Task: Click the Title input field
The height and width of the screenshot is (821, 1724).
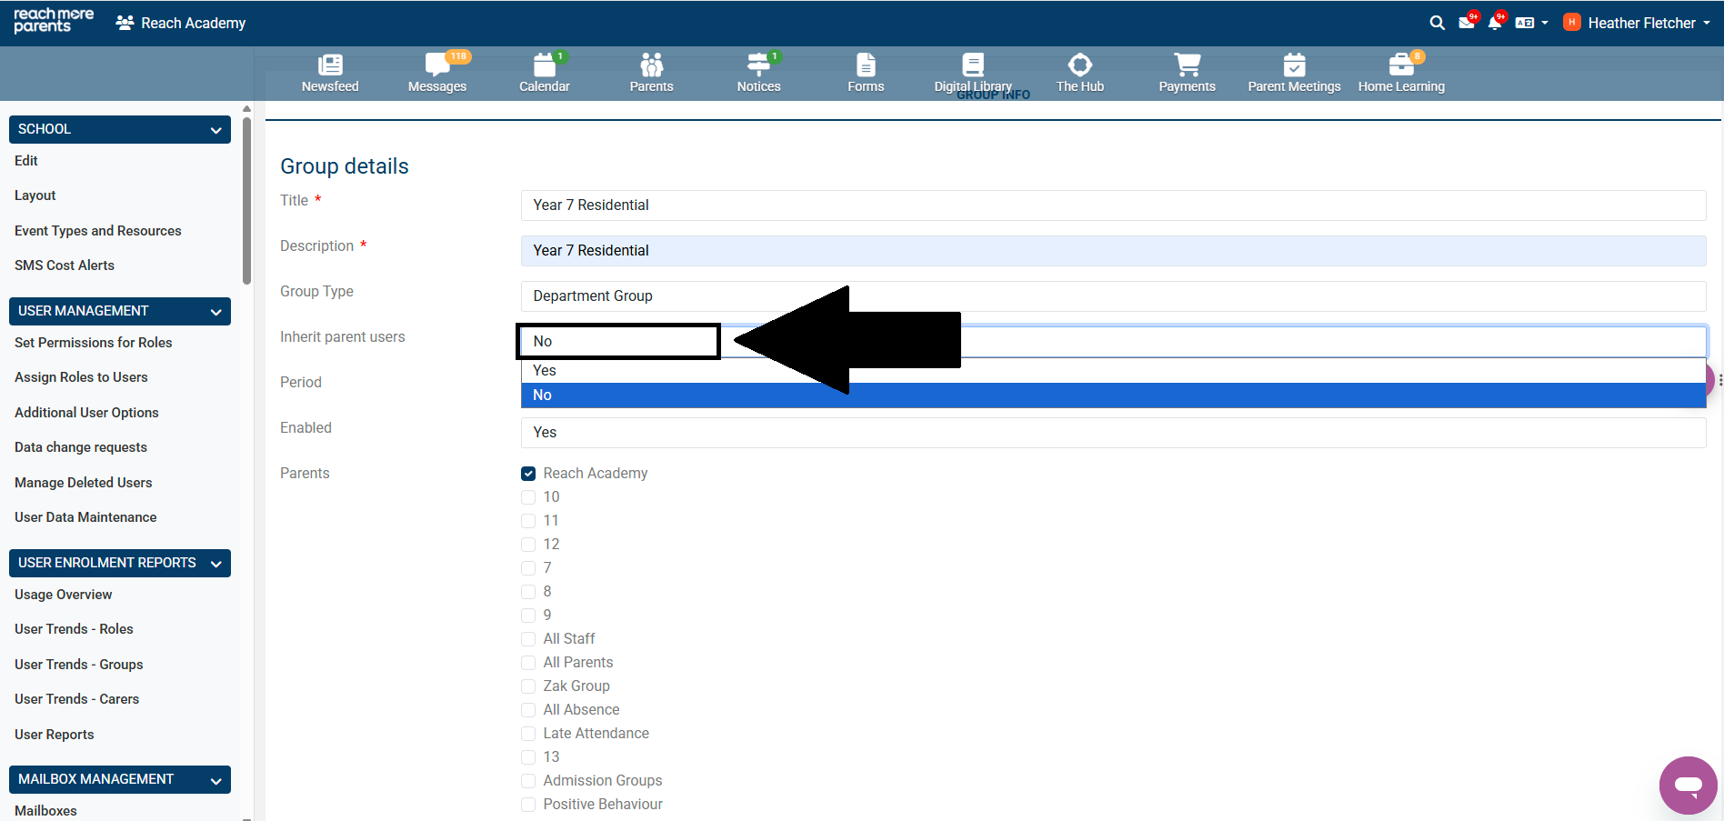Action: pos(1112,205)
